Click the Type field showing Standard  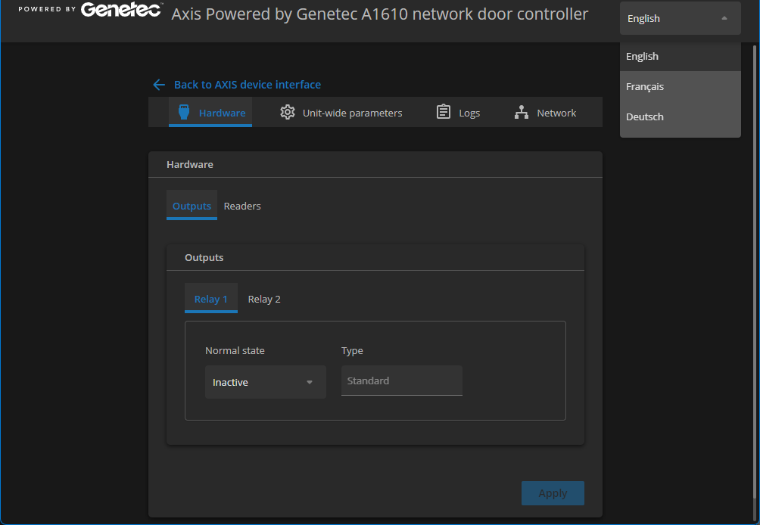pos(402,381)
